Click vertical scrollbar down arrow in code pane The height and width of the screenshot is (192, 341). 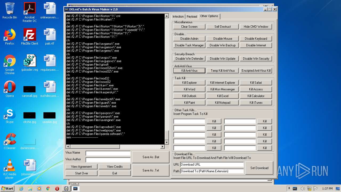point(167,142)
